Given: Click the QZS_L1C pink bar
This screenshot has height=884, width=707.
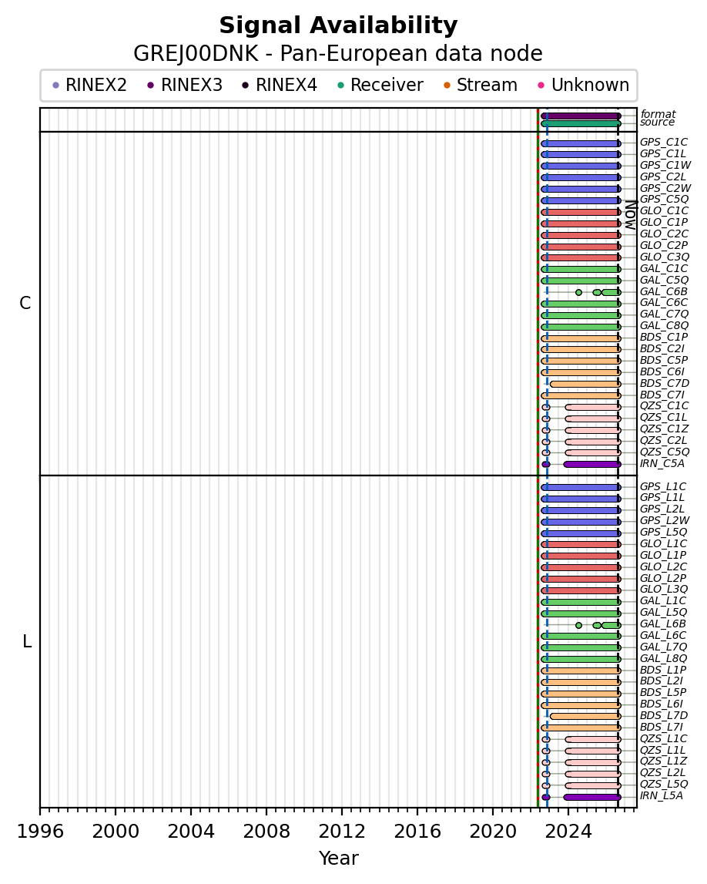Looking at the screenshot, I should (593, 739).
